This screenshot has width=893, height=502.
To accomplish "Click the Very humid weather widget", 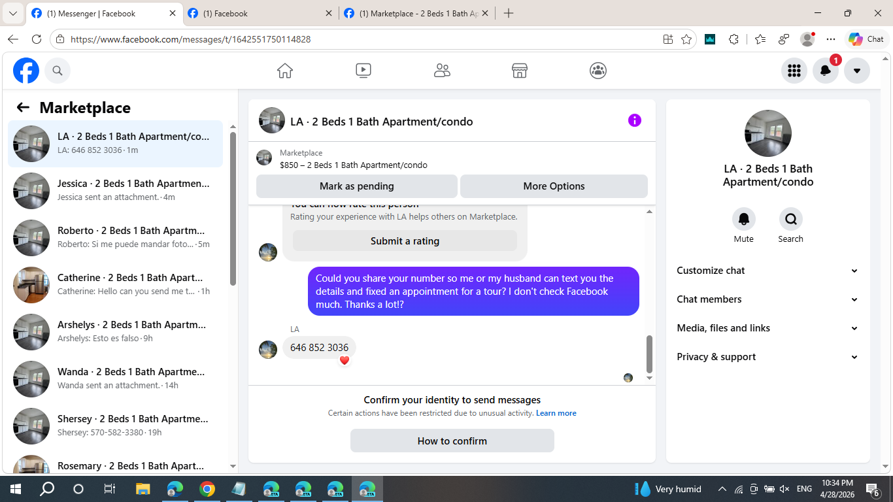I will (668, 489).
